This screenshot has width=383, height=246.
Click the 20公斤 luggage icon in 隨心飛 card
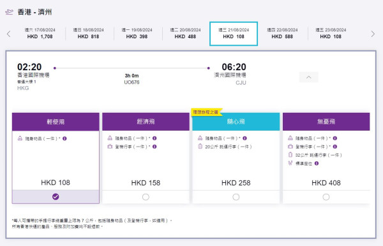click(x=200, y=147)
